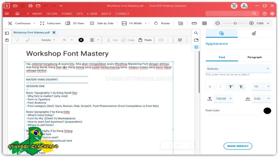Switch to the Paragraph tab
Viewport: 279px width, 157px height.
point(254,57)
